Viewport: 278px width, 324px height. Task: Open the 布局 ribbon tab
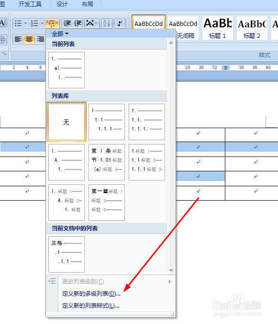87,4
